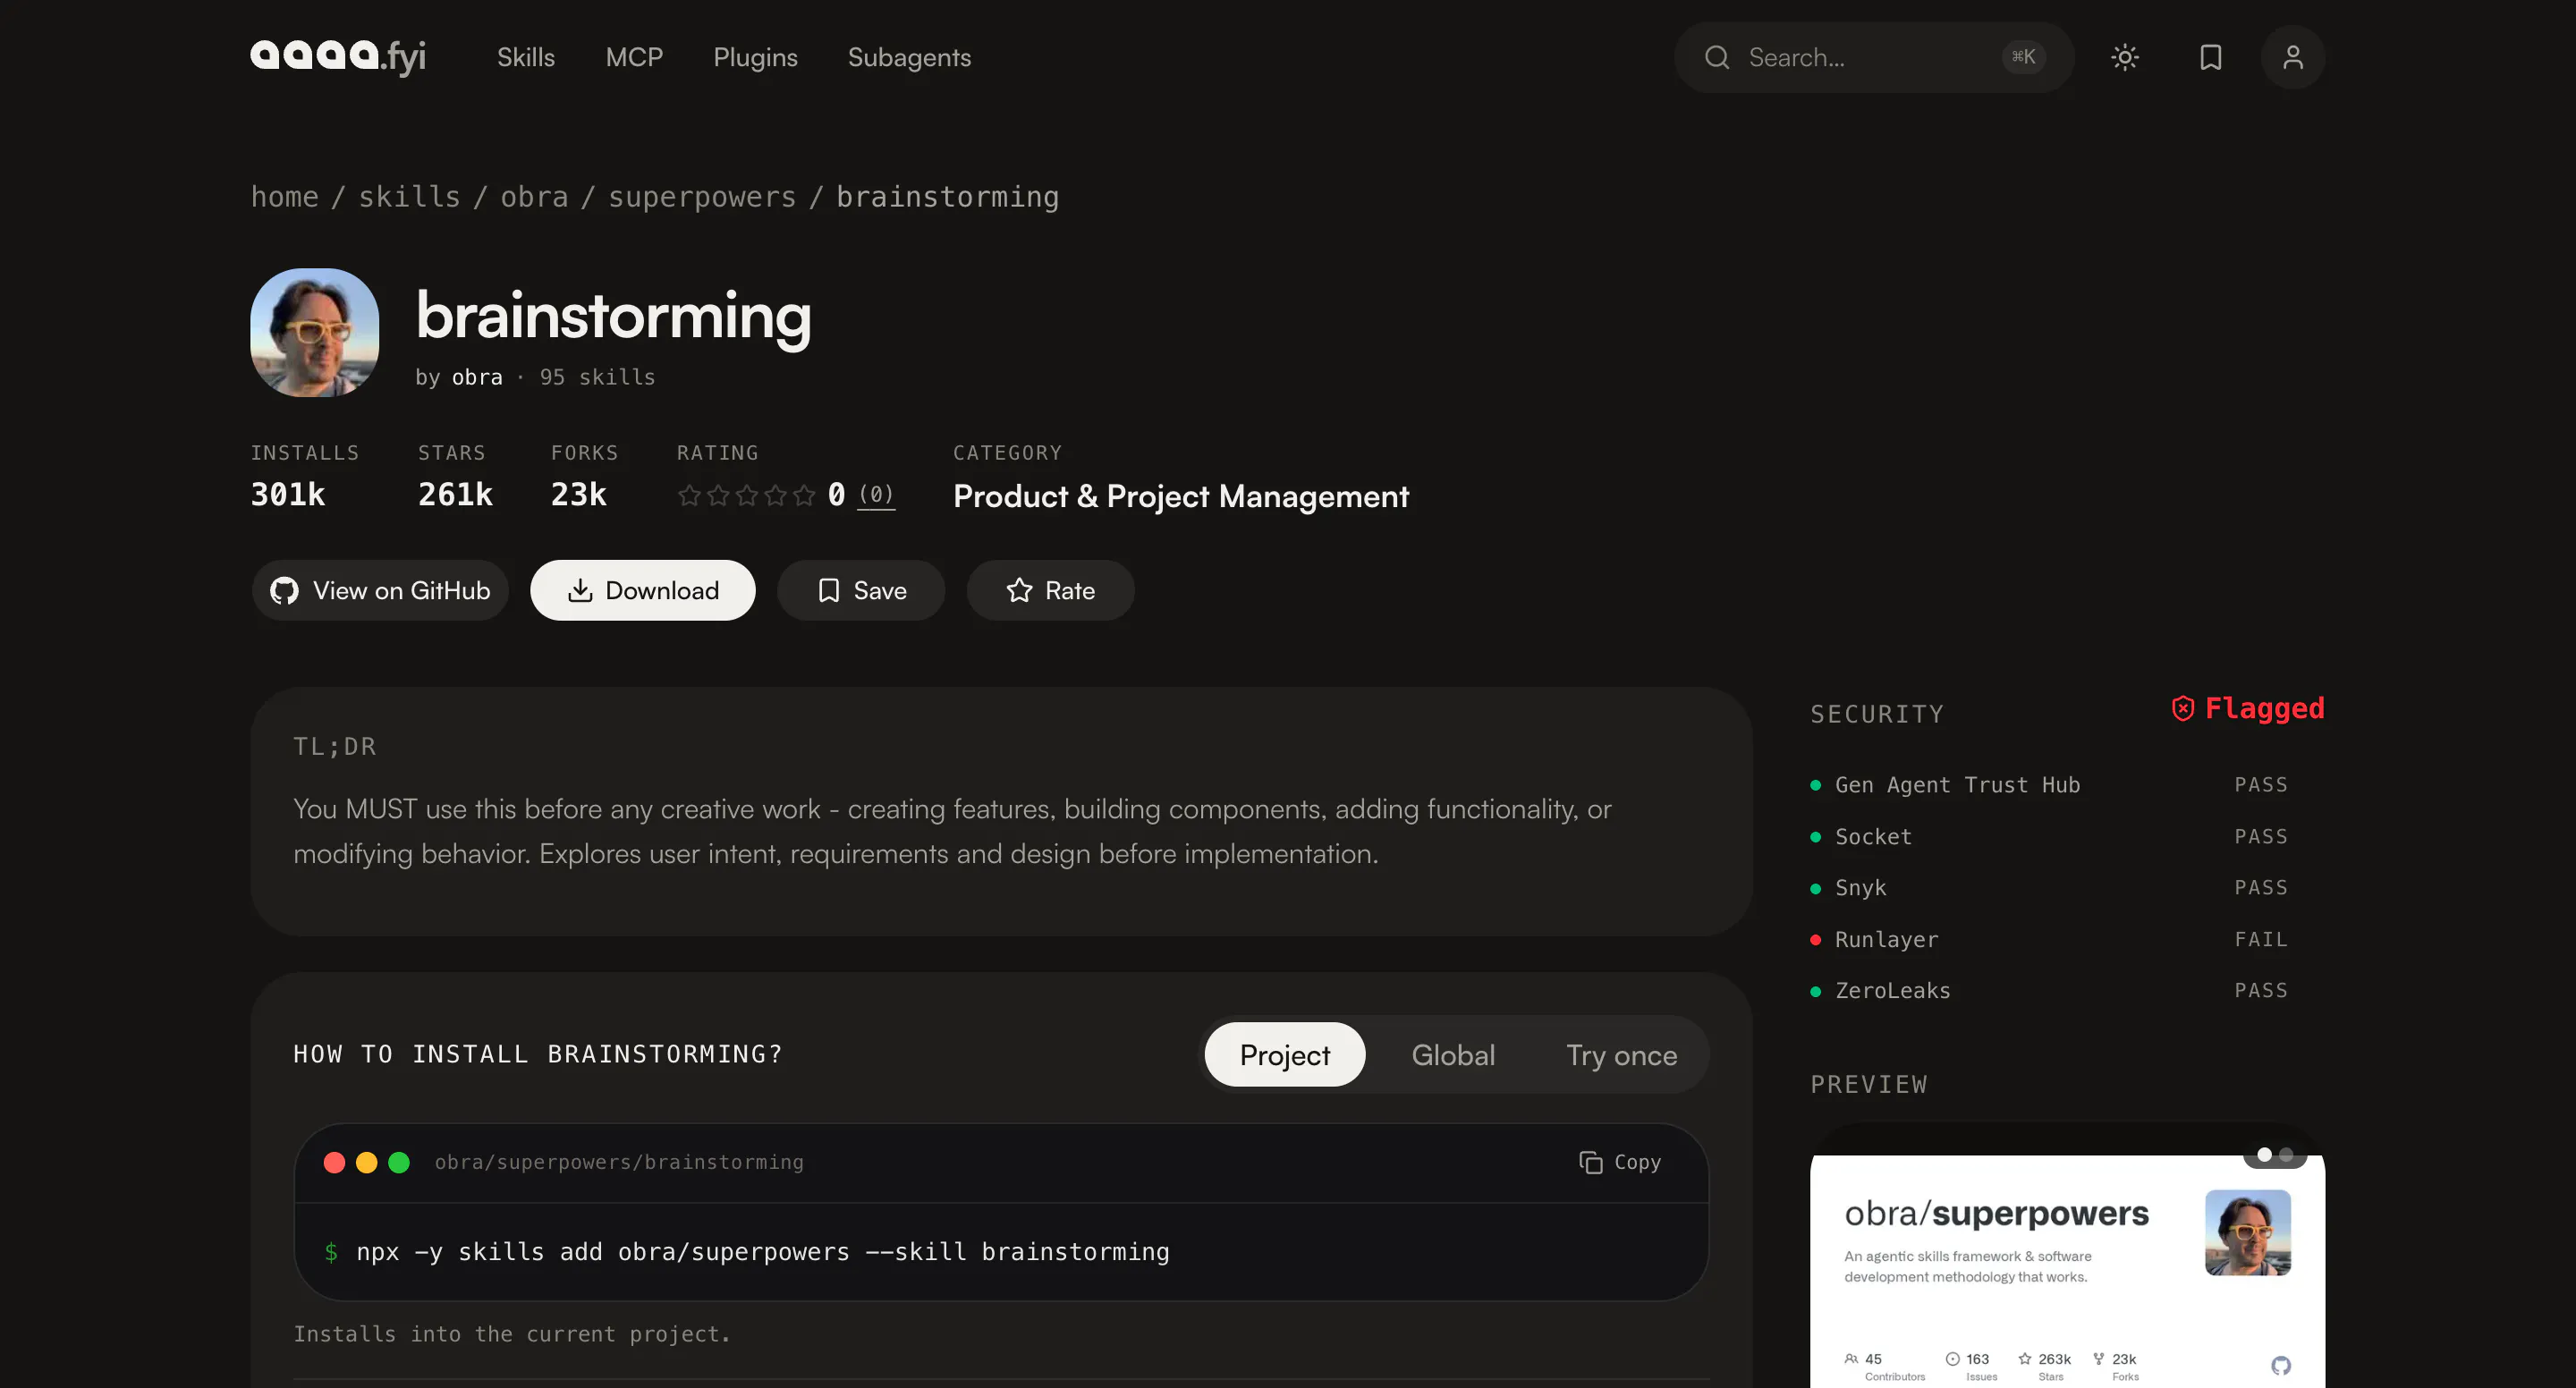This screenshot has height=1388, width=2576.
Task: Go to skills in the breadcrumb
Action: point(409,196)
